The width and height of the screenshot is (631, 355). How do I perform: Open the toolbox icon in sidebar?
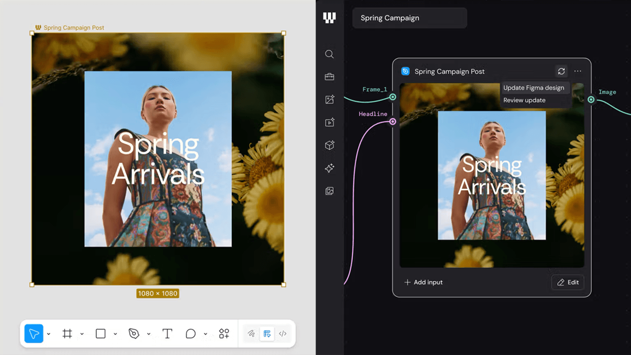point(330,77)
